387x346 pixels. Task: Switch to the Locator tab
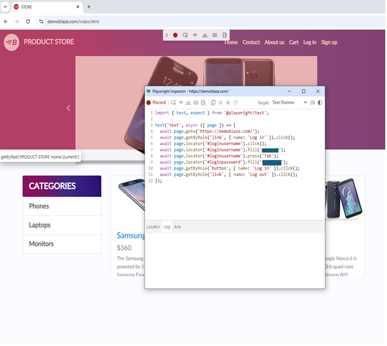pyautogui.click(x=153, y=227)
